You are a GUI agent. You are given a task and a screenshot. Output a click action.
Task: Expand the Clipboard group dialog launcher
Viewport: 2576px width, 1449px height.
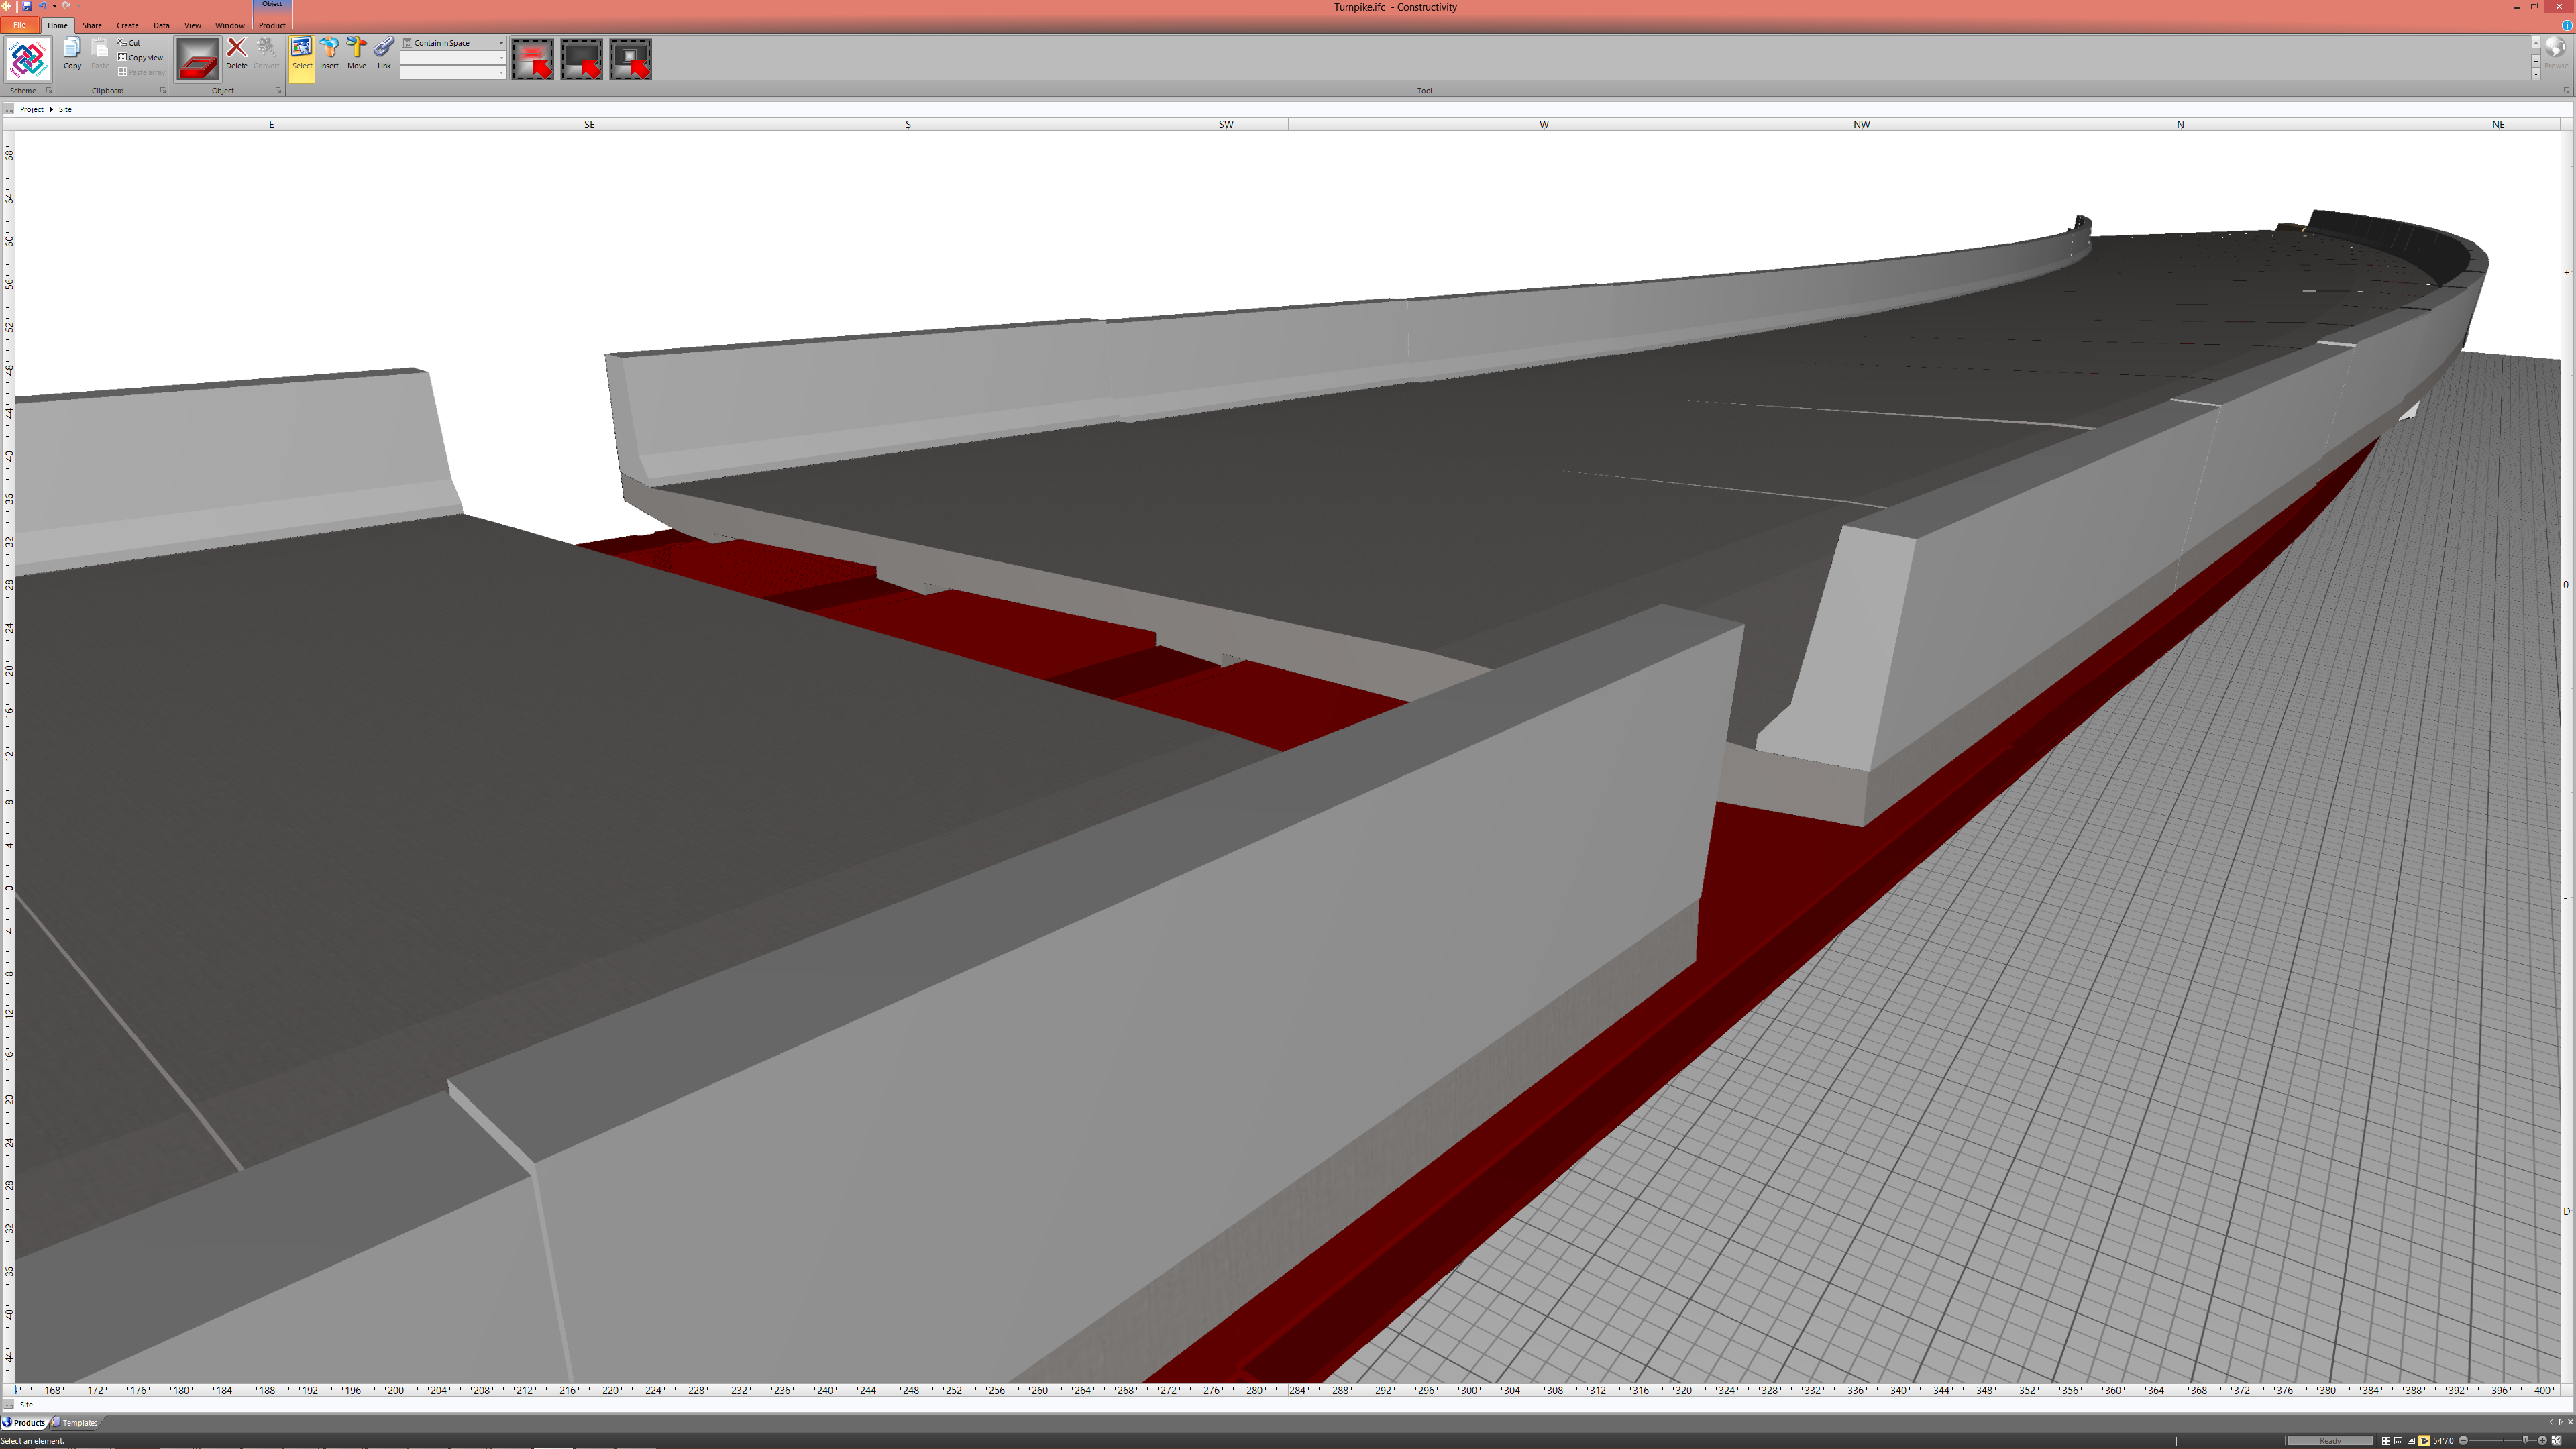(163, 90)
